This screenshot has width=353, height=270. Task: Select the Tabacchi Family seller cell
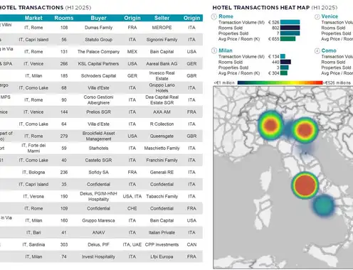[162, 196]
